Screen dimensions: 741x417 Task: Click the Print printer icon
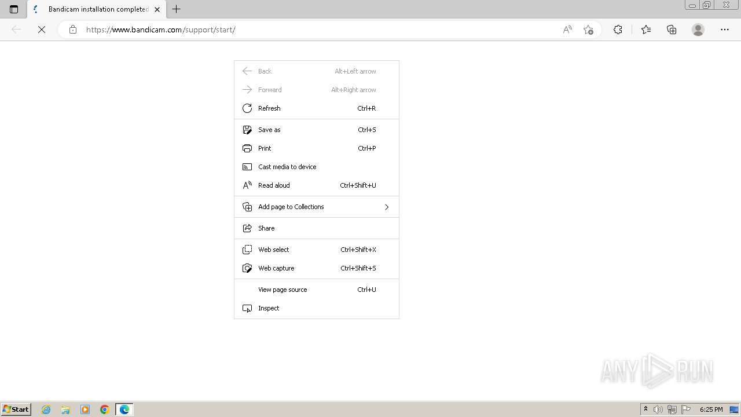pos(247,148)
